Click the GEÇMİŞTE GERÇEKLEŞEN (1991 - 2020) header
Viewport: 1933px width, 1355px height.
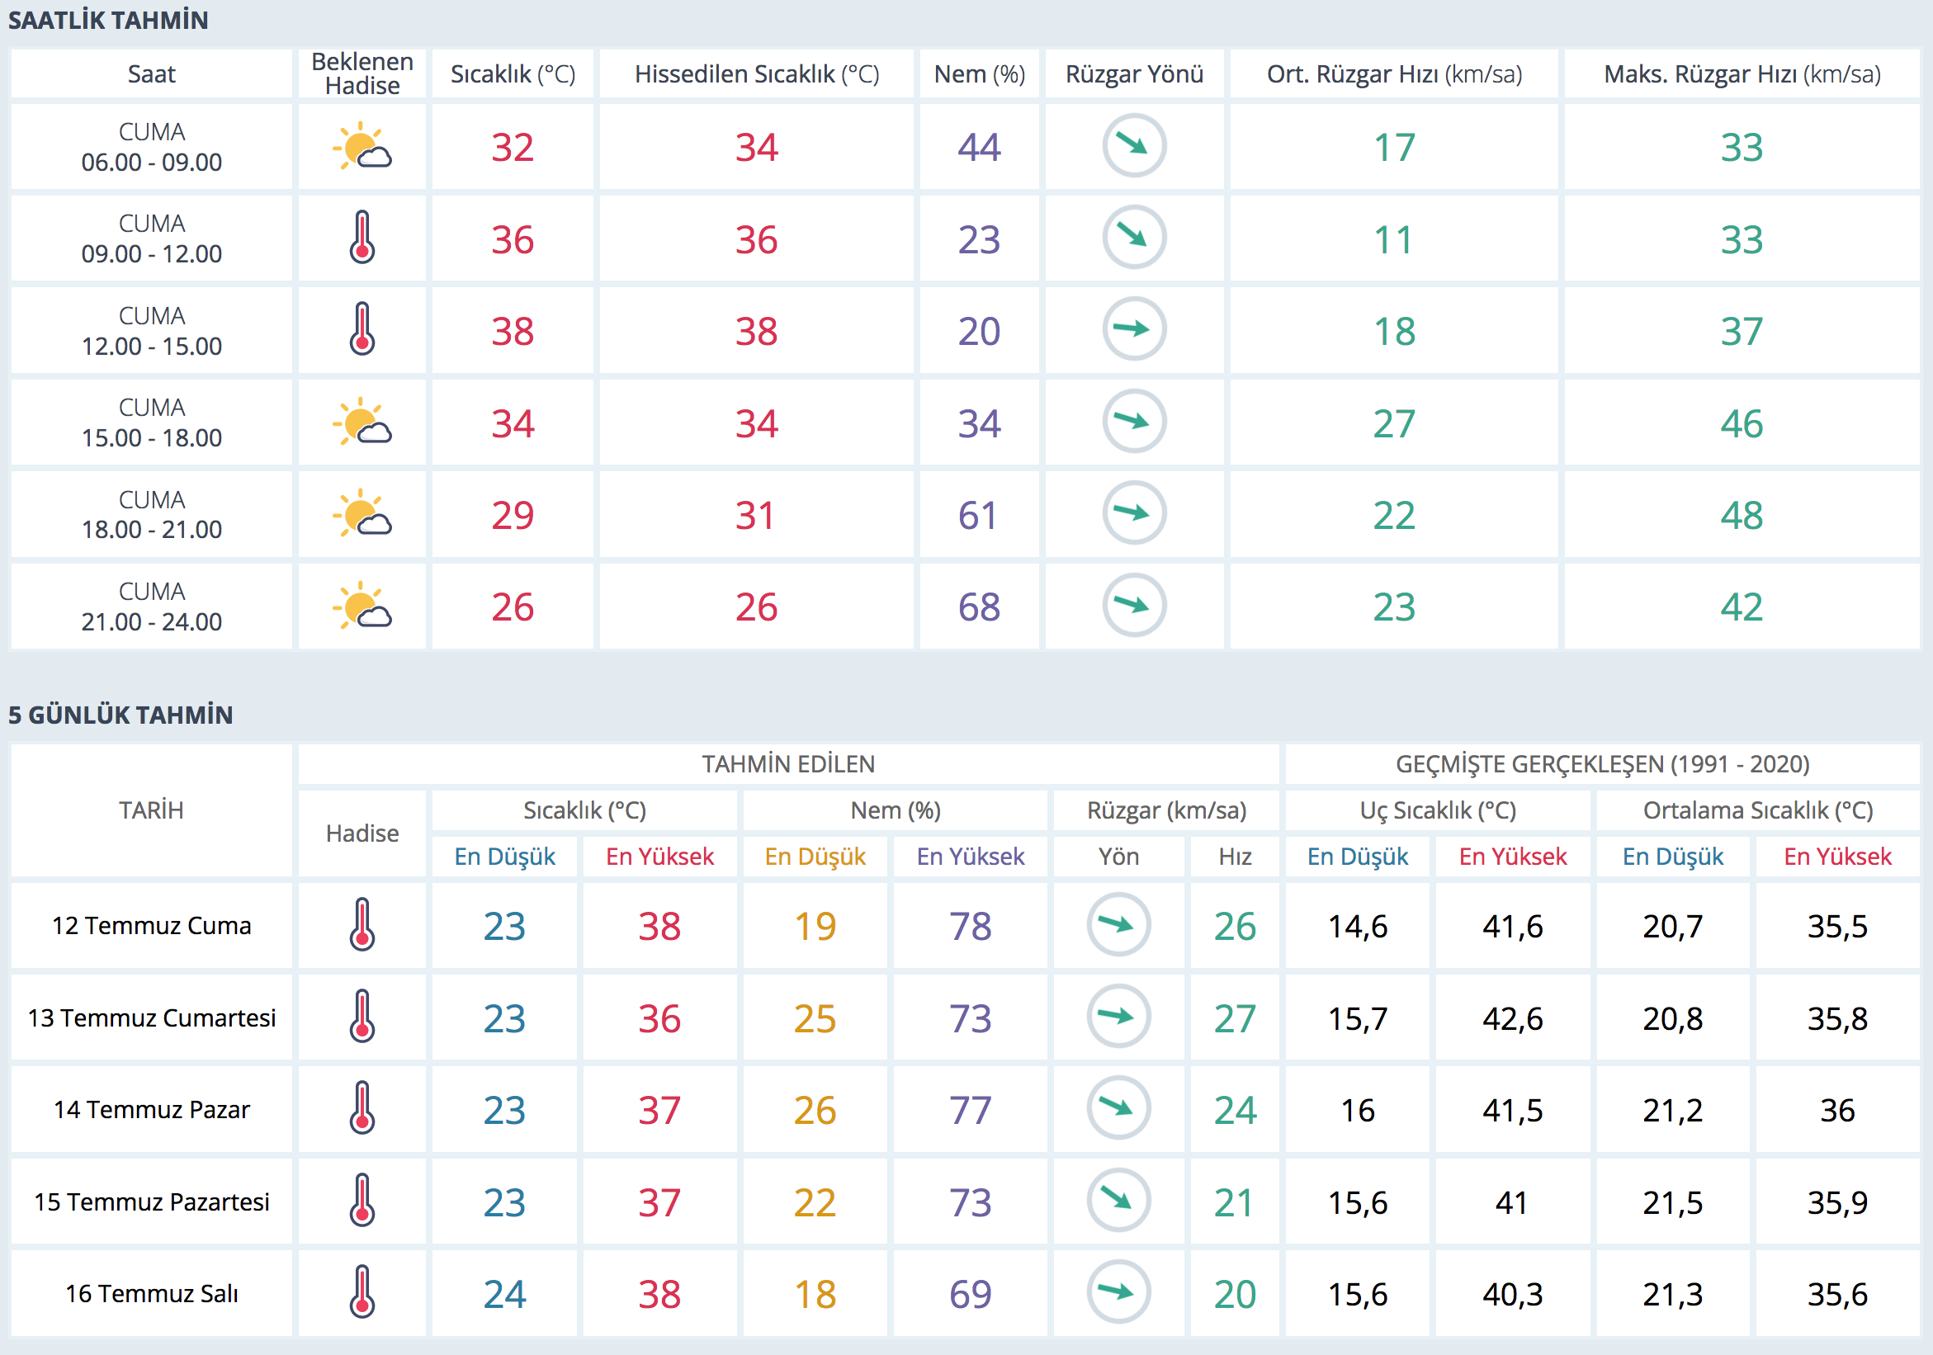click(x=1601, y=764)
